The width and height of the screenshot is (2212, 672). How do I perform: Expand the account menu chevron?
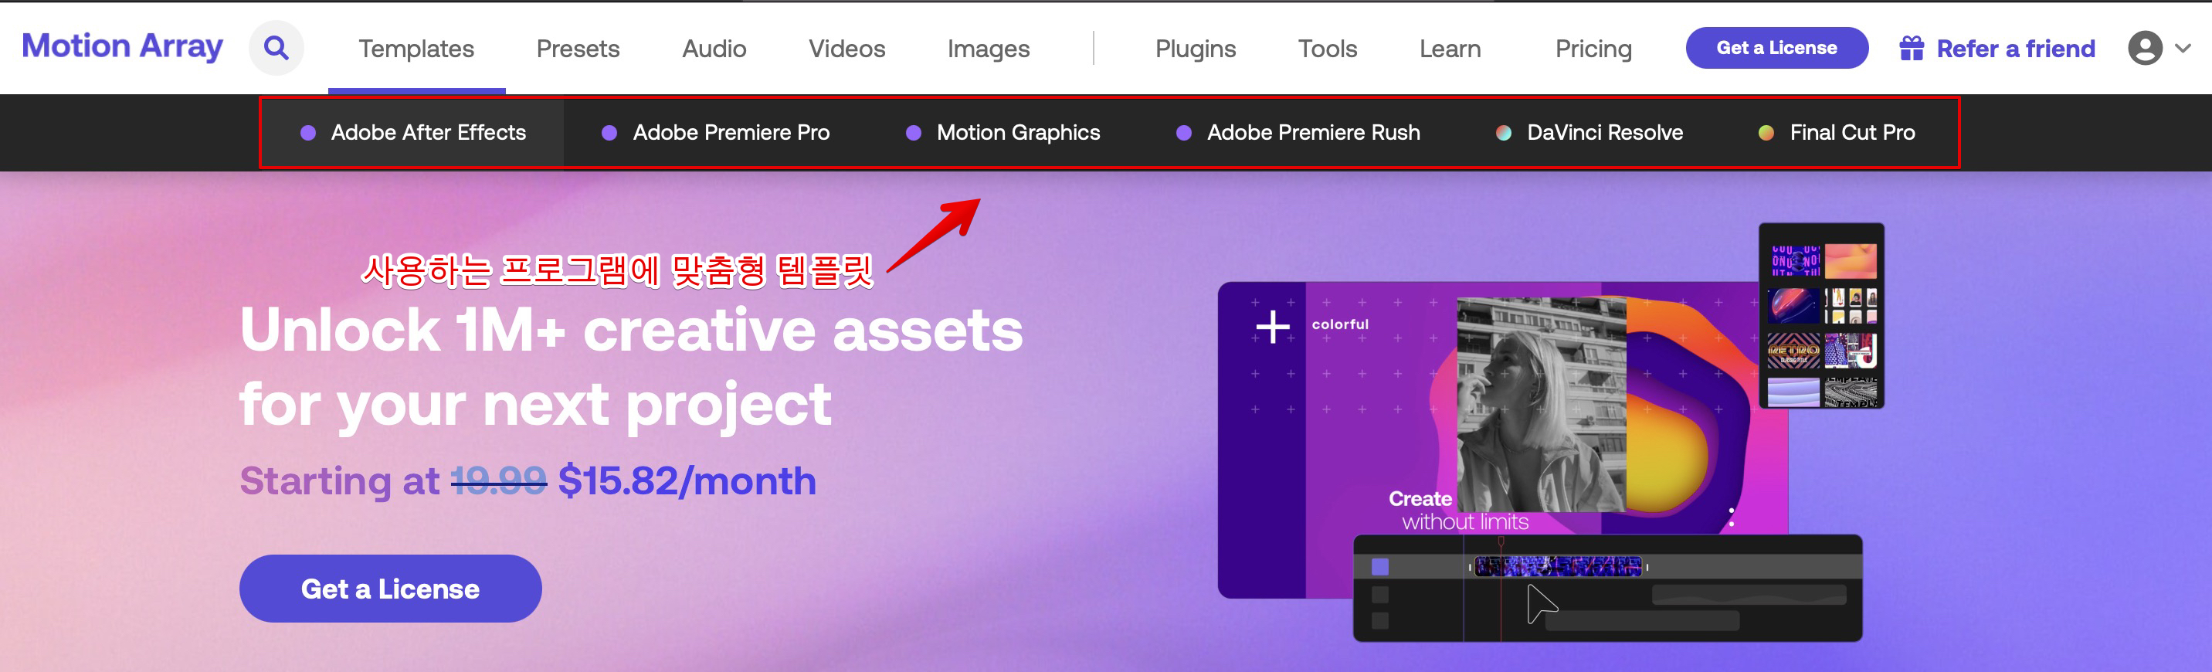click(2183, 49)
